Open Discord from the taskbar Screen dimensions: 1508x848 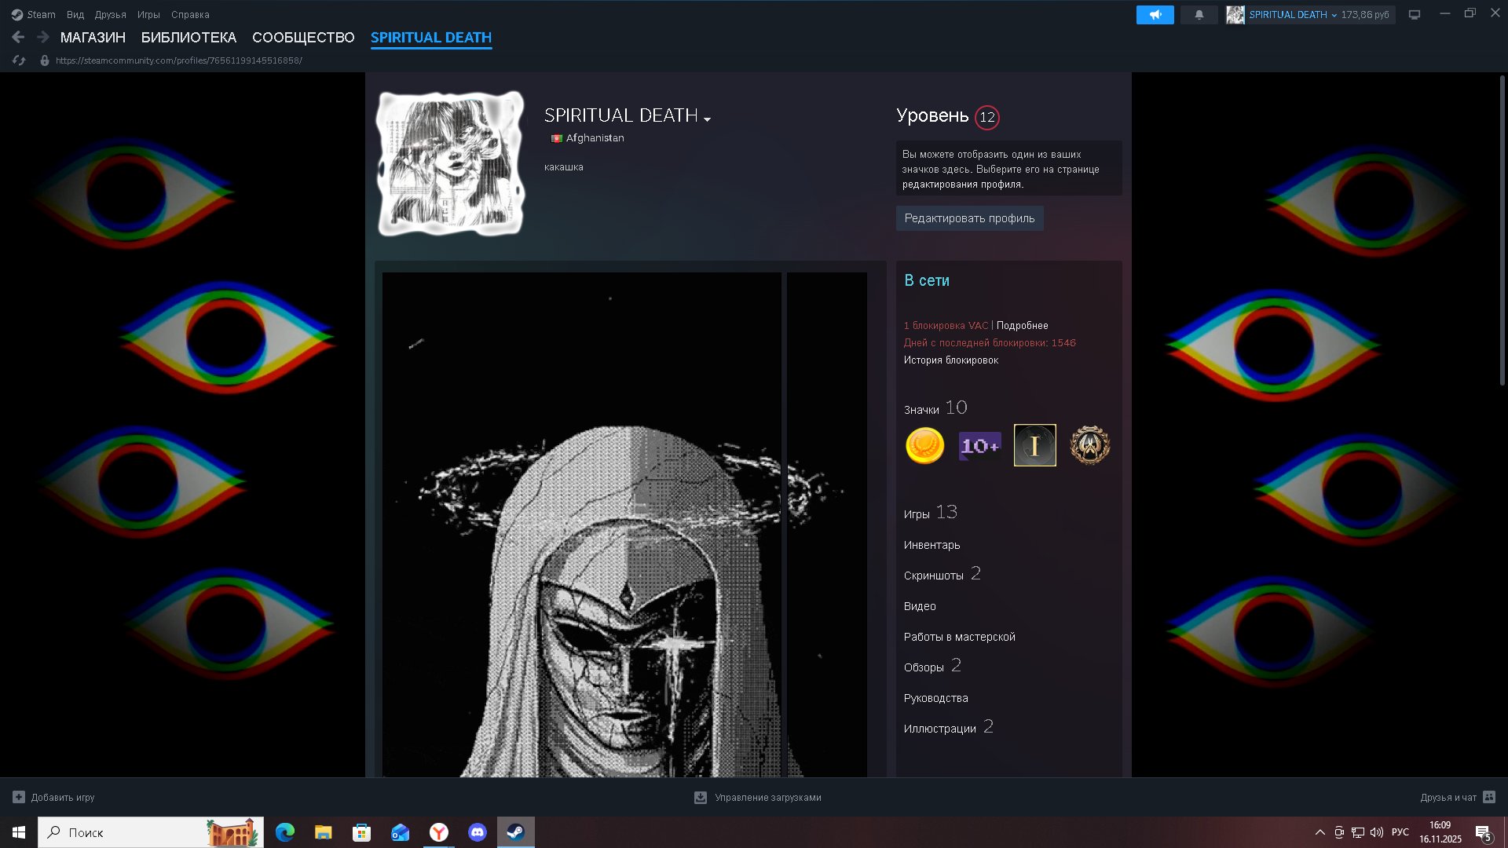coord(477,832)
